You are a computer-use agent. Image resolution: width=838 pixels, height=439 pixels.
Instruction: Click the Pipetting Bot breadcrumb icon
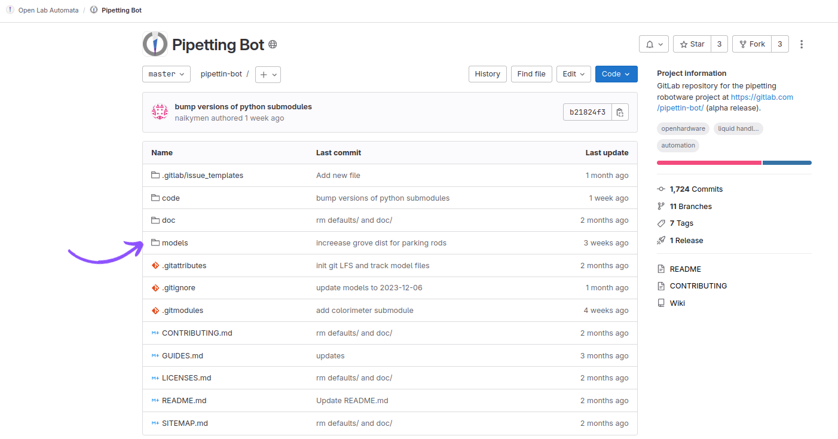click(94, 10)
